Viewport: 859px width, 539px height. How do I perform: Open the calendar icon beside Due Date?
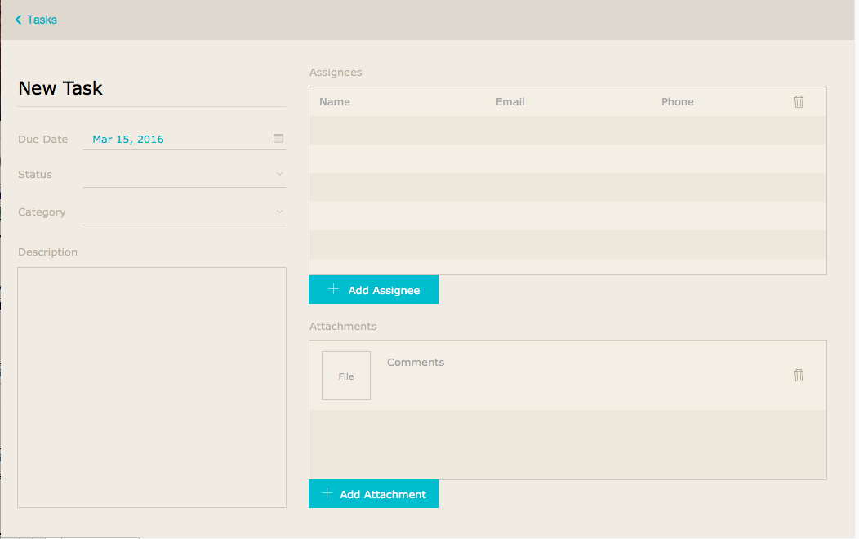(278, 139)
